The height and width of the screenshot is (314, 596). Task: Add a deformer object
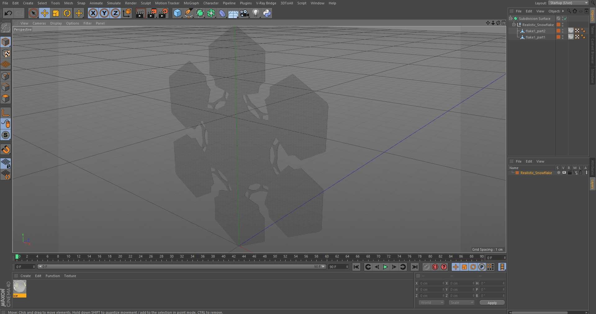point(222,13)
